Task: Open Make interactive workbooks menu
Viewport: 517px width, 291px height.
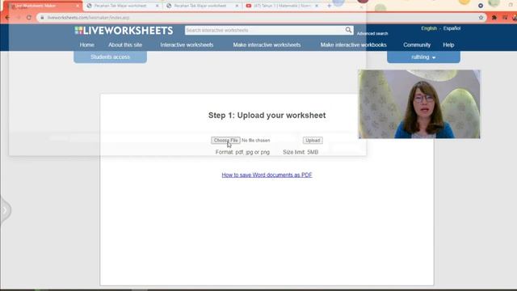Action: [354, 45]
